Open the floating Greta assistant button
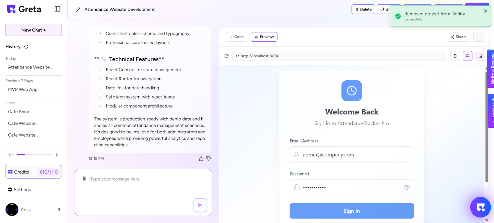This screenshot has height=223, width=494. [x=480, y=207]
